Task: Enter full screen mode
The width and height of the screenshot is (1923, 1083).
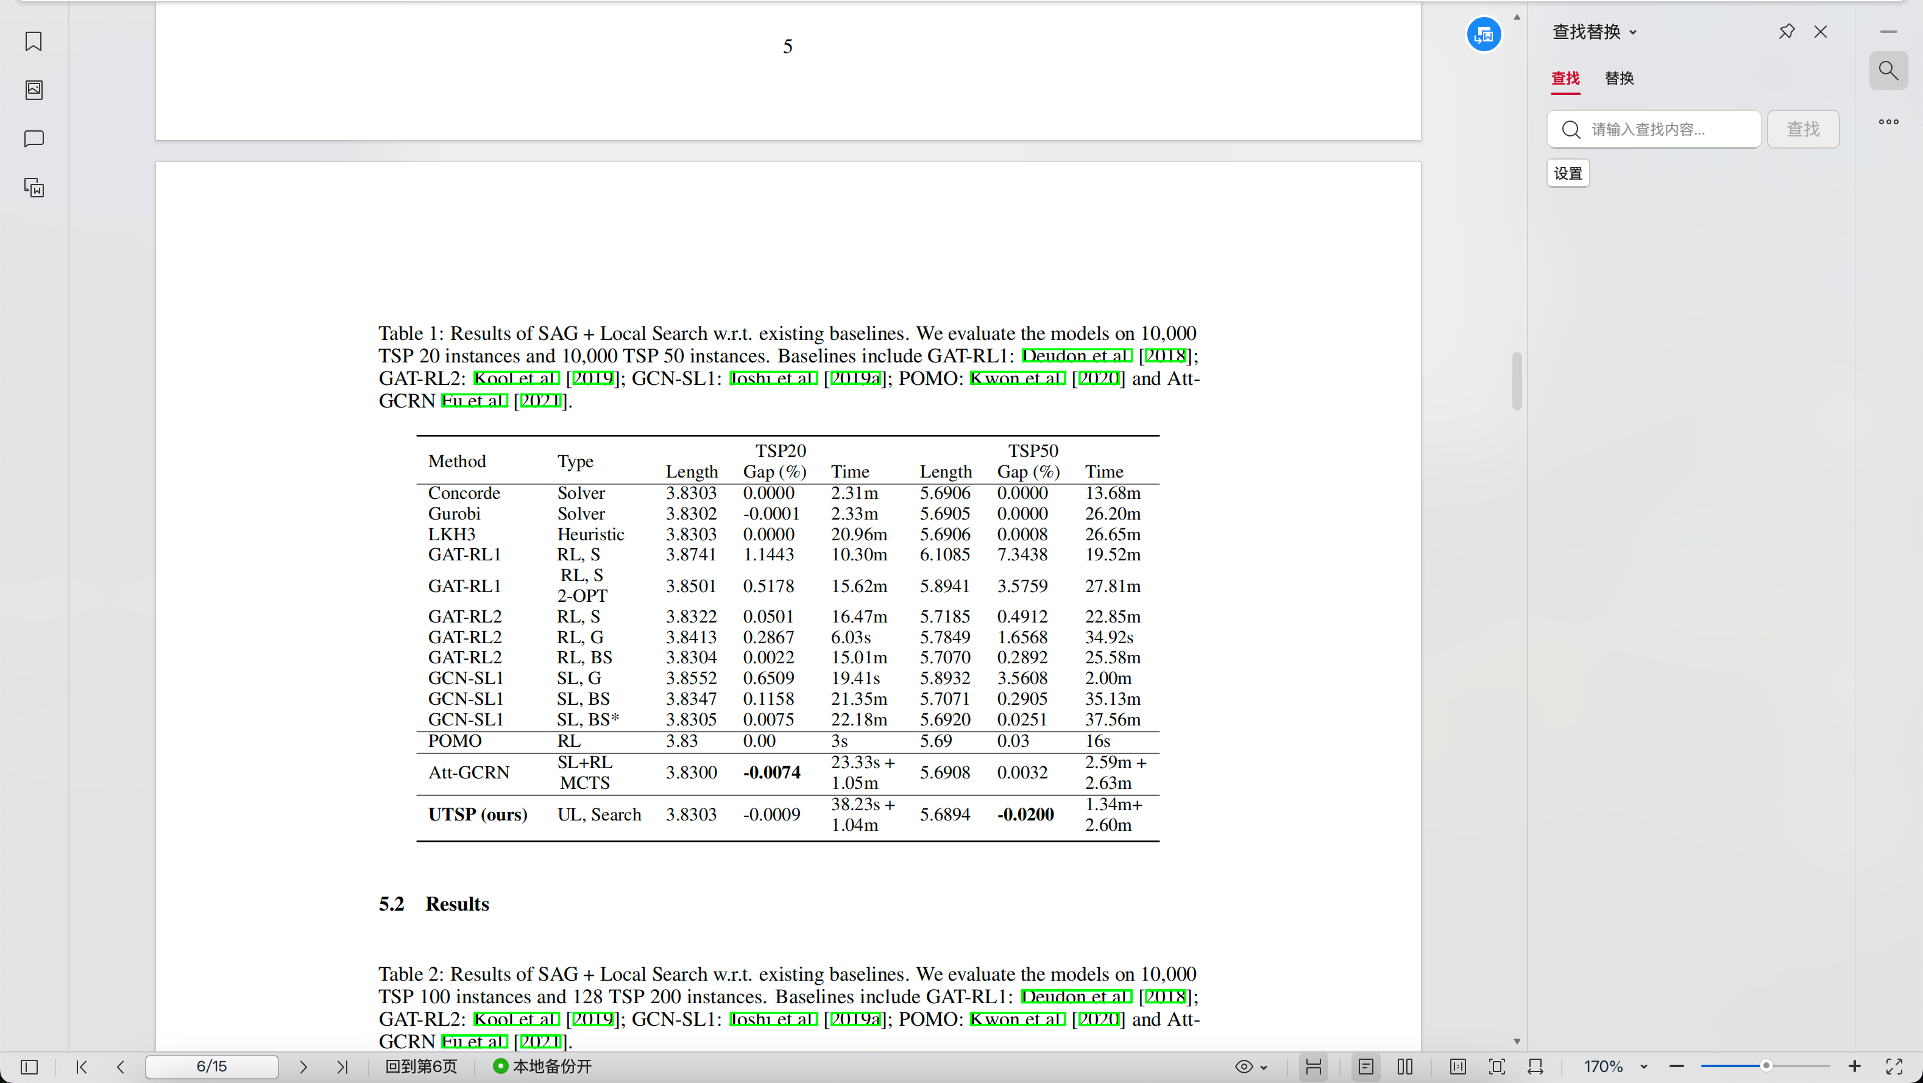Action: click(1893, 1067)
